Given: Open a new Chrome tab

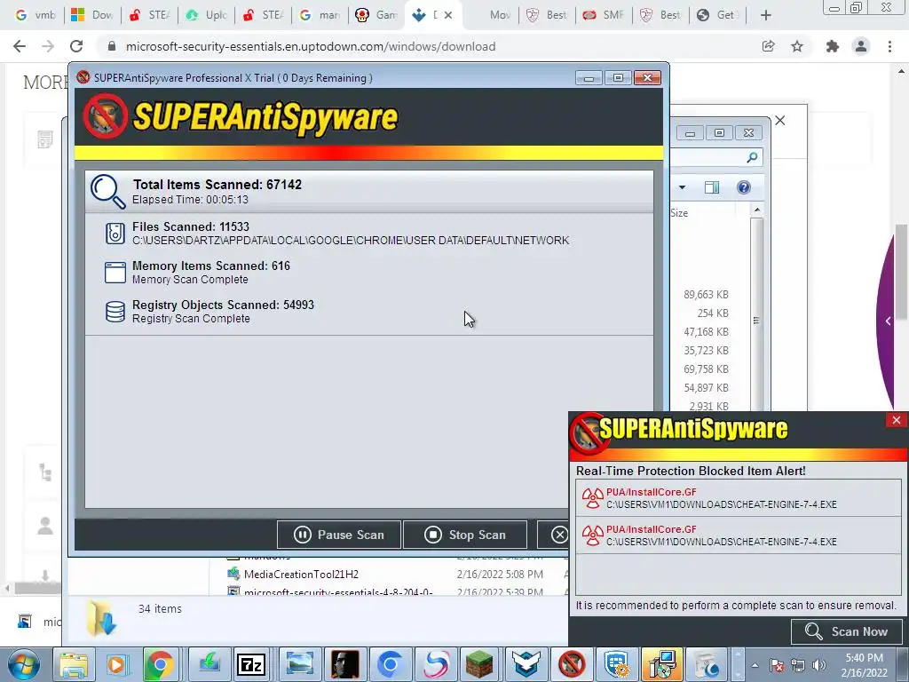Looking at the screenshot, I should [766, 15].
